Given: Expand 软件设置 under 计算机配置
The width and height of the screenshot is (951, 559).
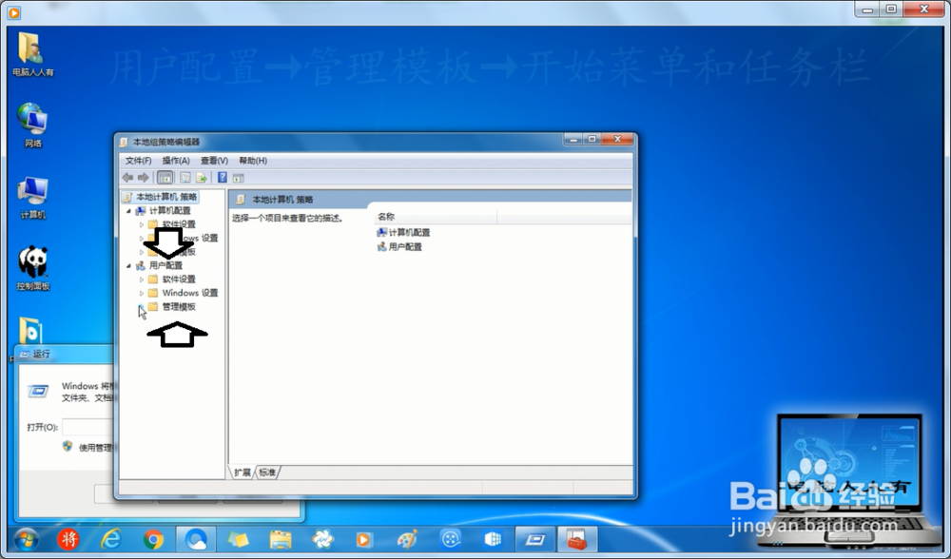Looking at the screenshot, I should click(x=142, y=224).
